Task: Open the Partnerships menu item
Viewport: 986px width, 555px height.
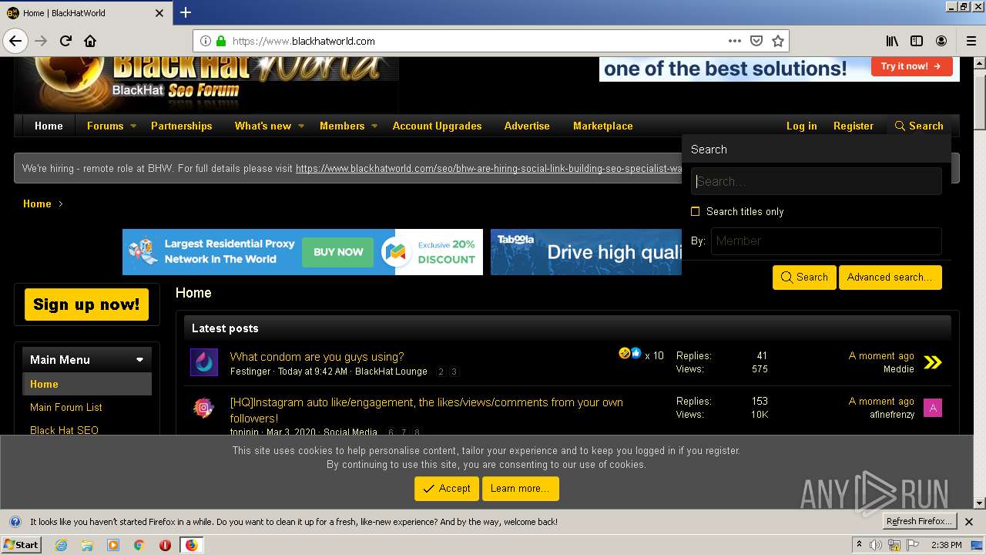Action: [181, 126]
